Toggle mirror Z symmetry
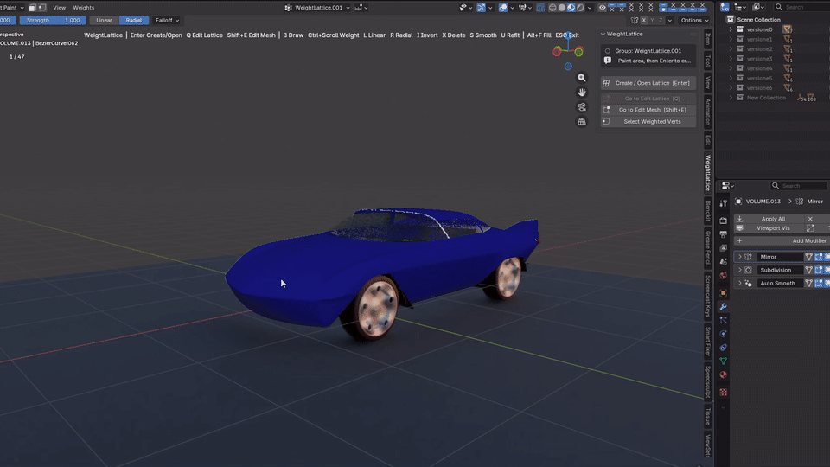 pos(660,20)
